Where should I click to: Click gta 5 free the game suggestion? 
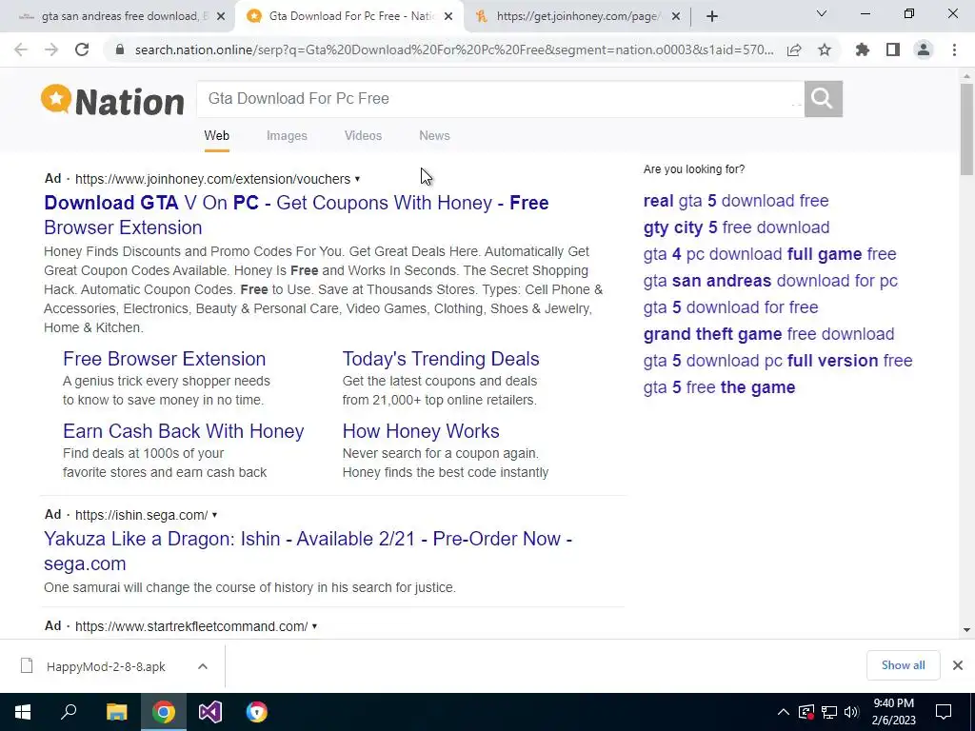[720, 388]
